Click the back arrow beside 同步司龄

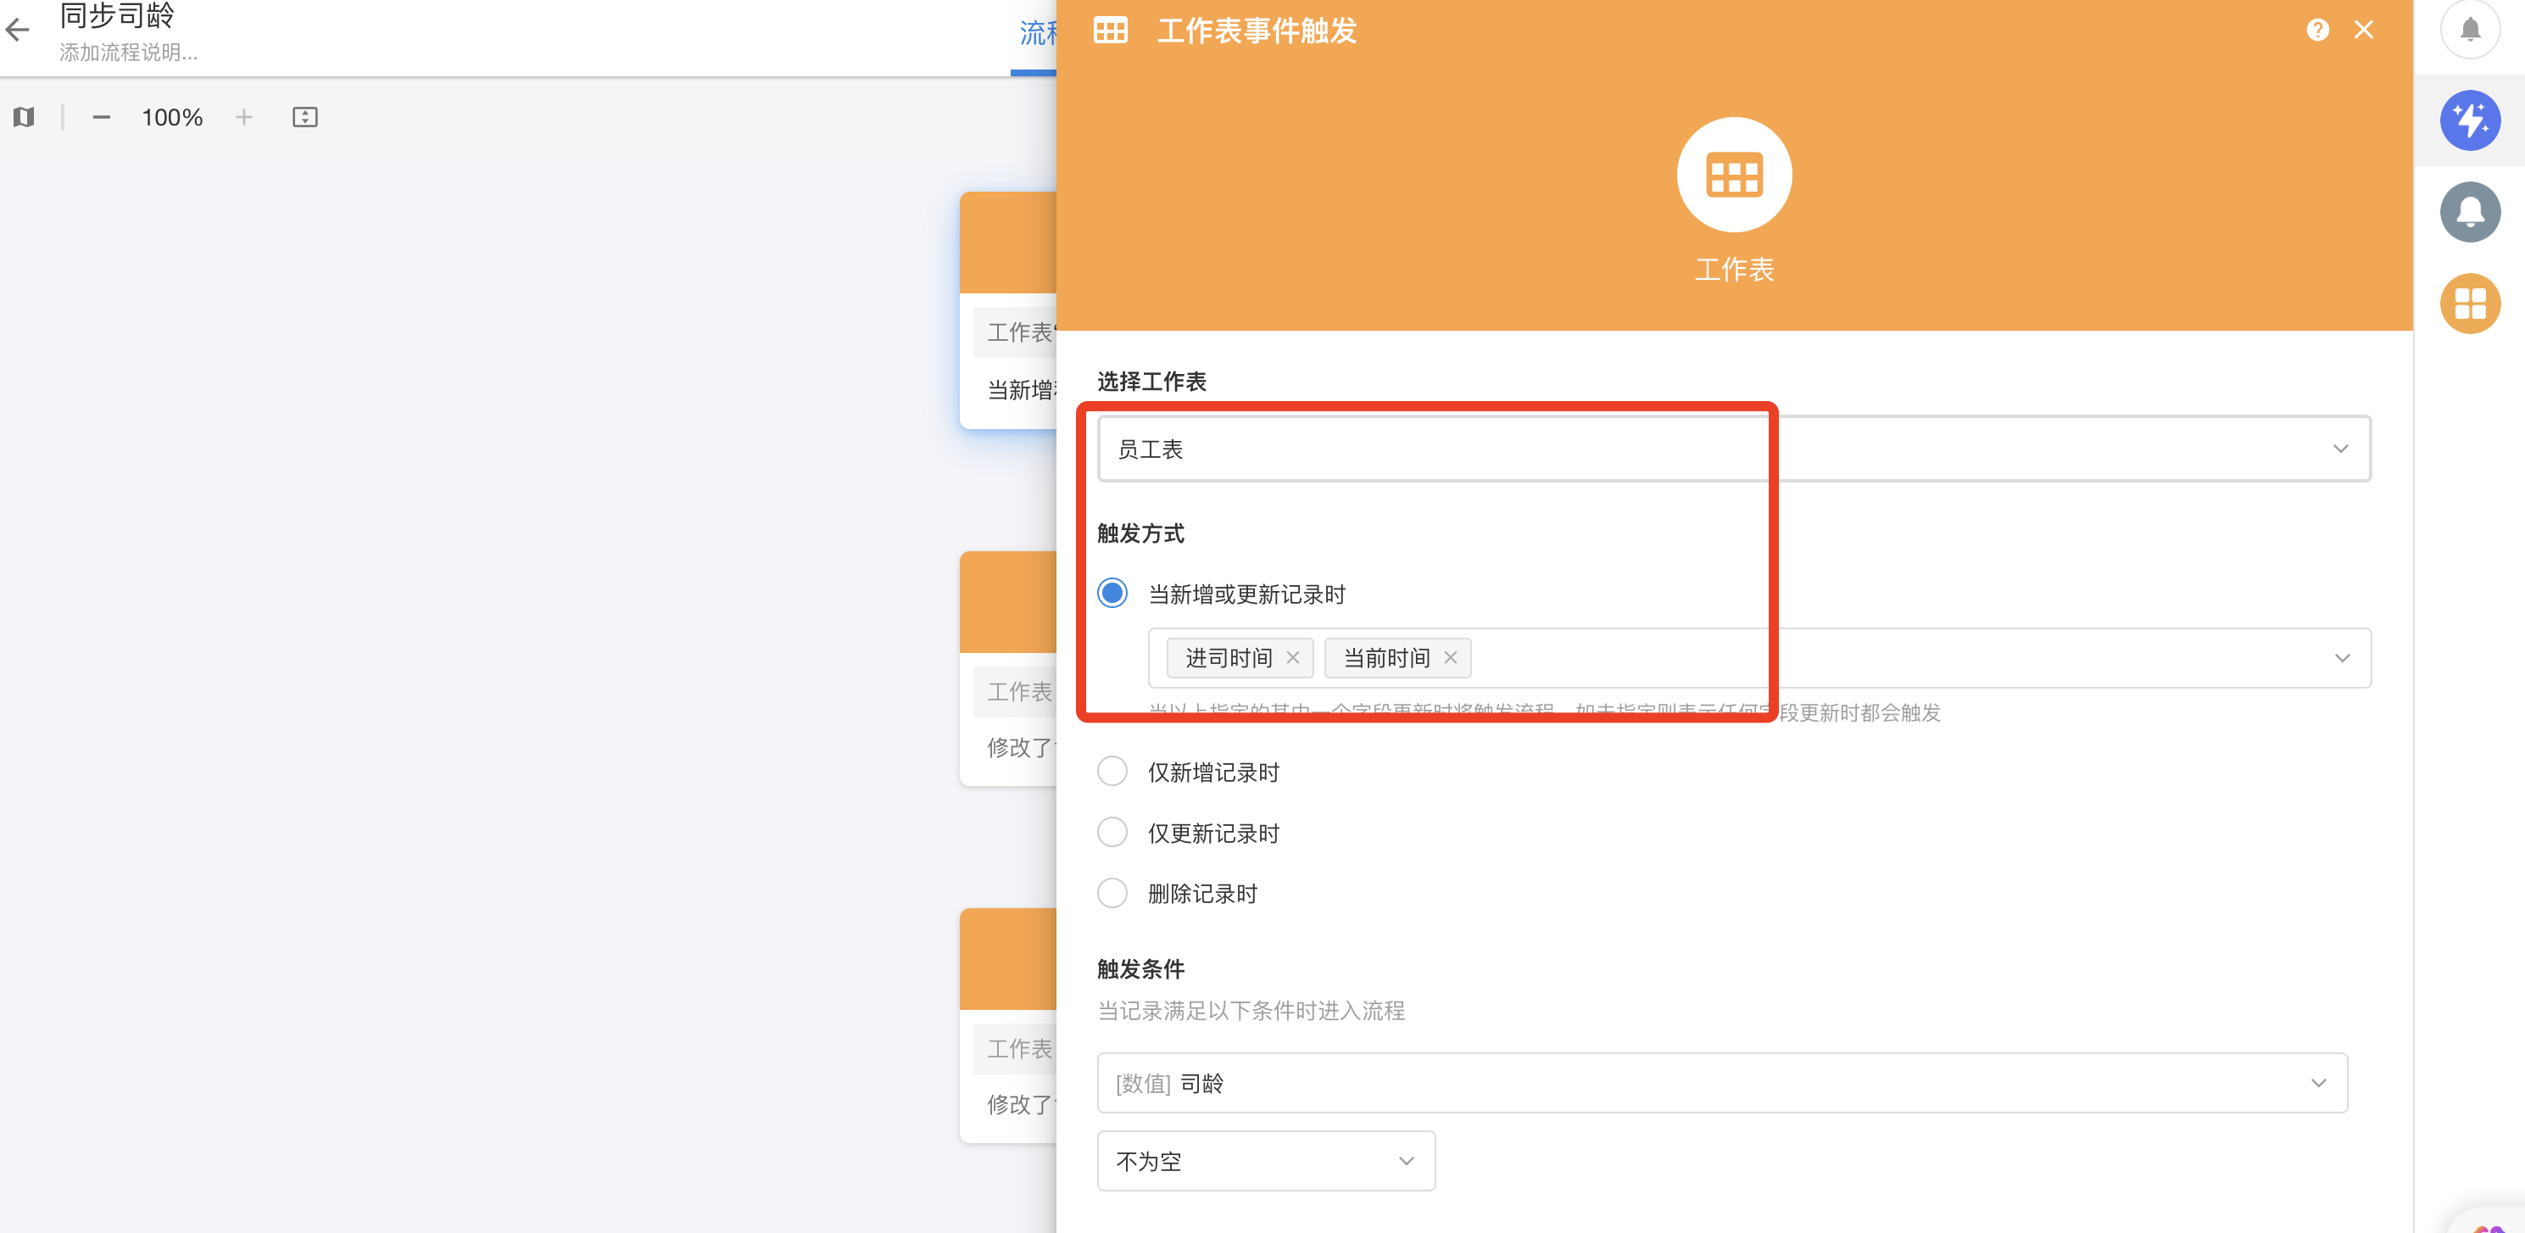tap(18, 30)
